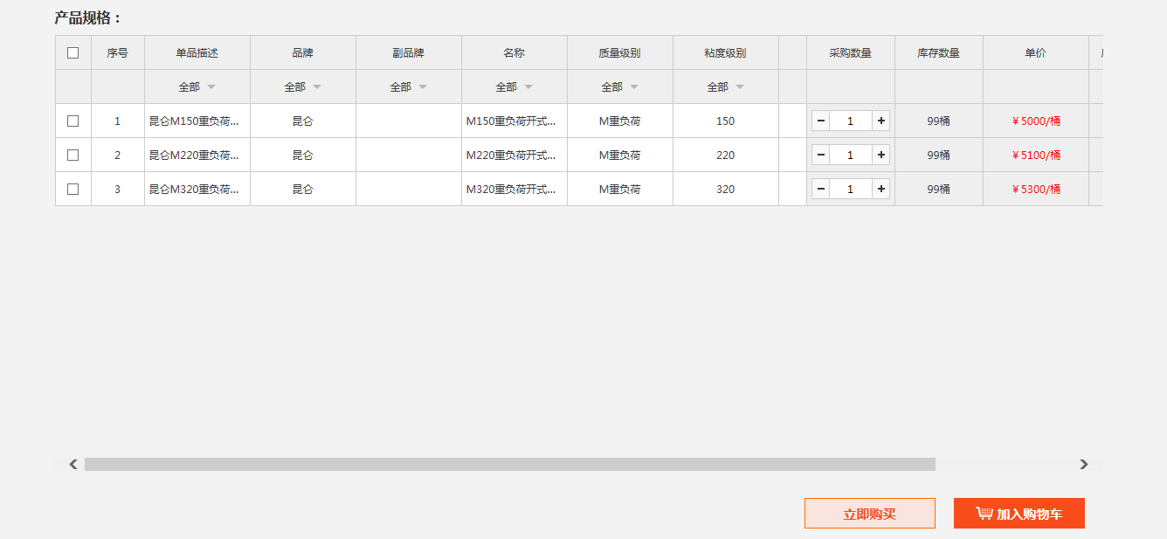This screenshot has width=1167, height=539.
Task: Focus the quantity field in M150 row
Action: click(851, 121)
